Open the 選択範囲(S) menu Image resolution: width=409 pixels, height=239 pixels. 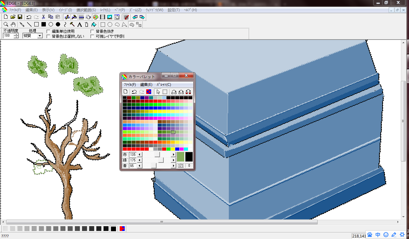[x=86, y=10]
